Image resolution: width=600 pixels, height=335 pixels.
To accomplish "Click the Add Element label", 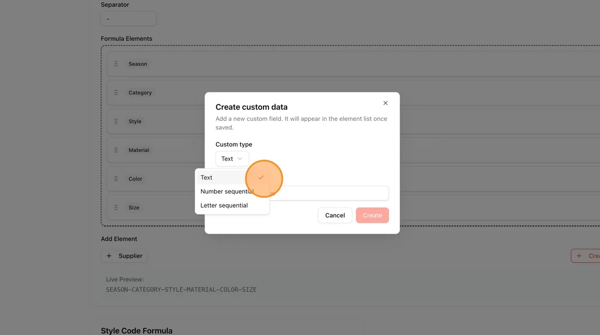I will pos(118,239).
